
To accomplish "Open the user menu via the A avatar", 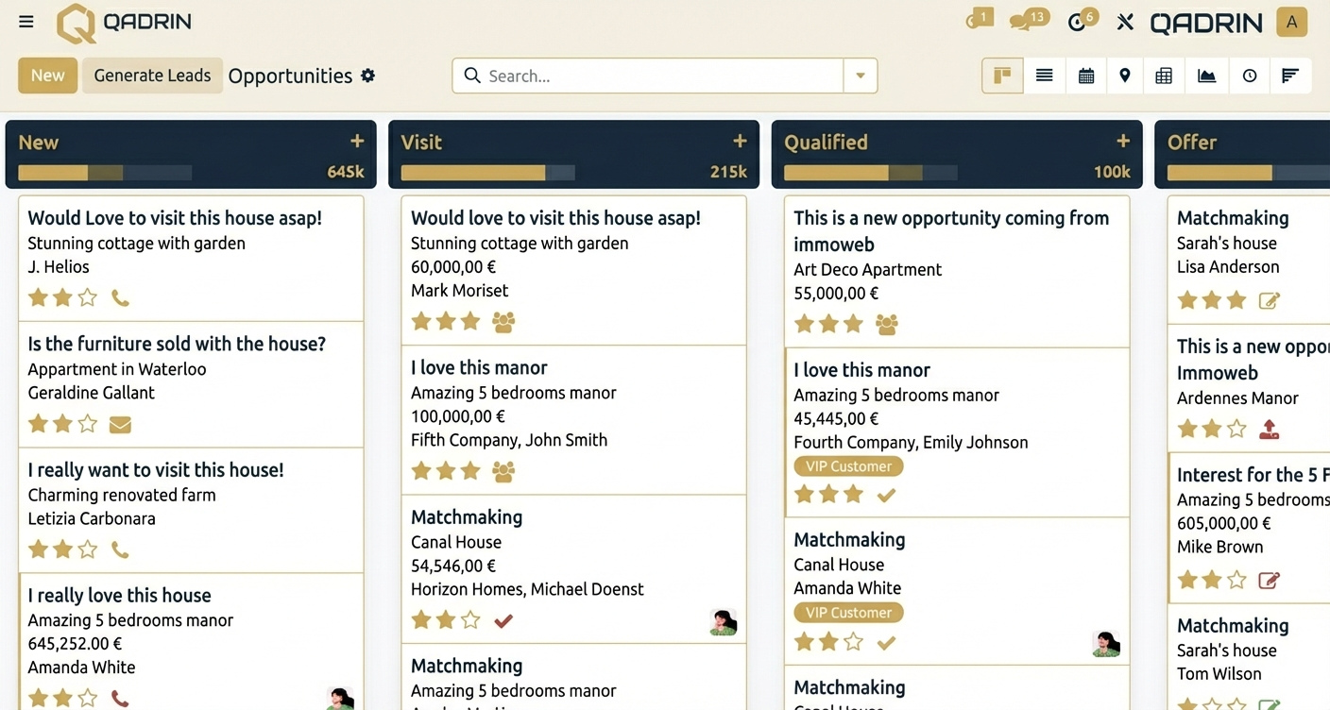I will 1291,21.
